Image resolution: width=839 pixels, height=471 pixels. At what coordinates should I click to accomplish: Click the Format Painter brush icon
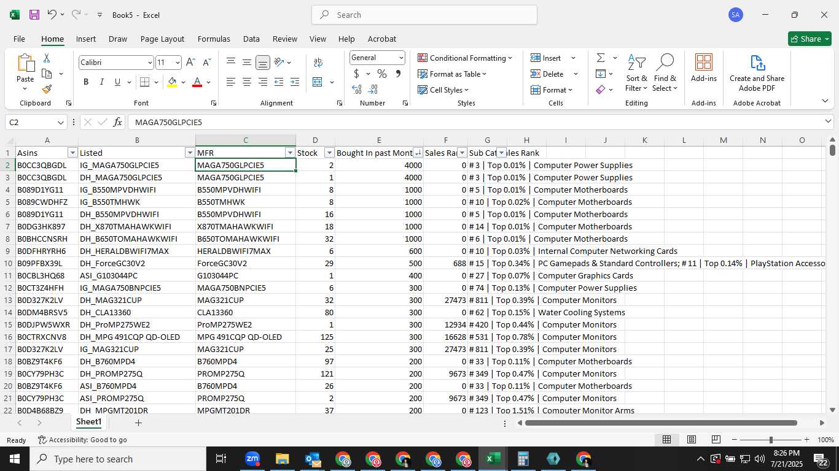(47, 90)
